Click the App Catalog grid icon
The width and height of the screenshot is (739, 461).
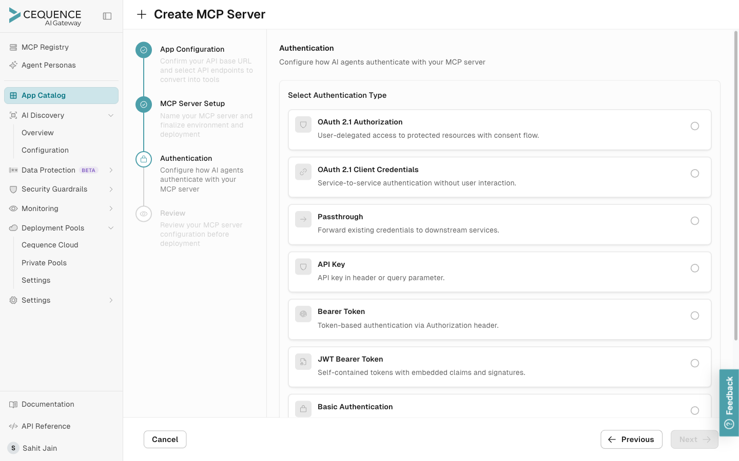(13, 95)
